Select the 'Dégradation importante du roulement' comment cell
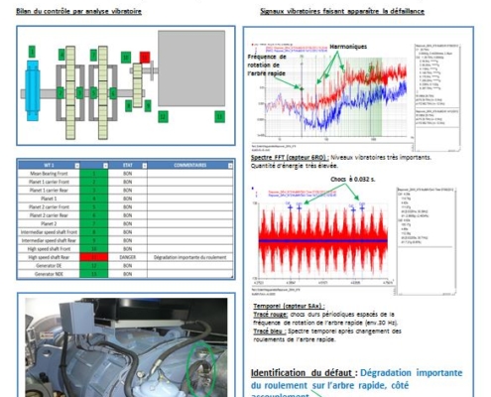491x397 pixels. pyautogui.click(x=190, y=257)
